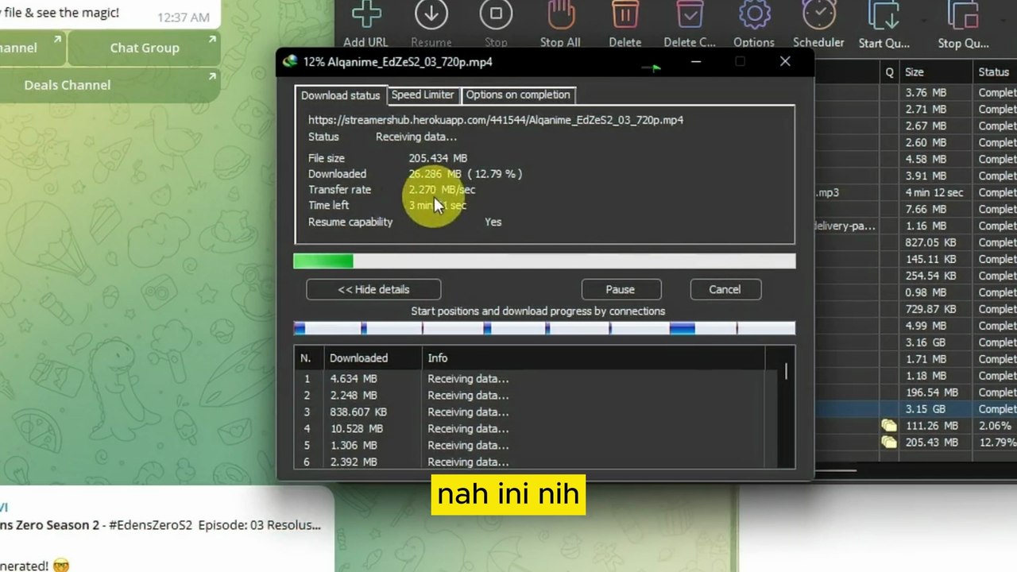Click the Stop All hand icon
This screenshot has width=1017, height=572.
pyautogui.click(x=561, y=14)
